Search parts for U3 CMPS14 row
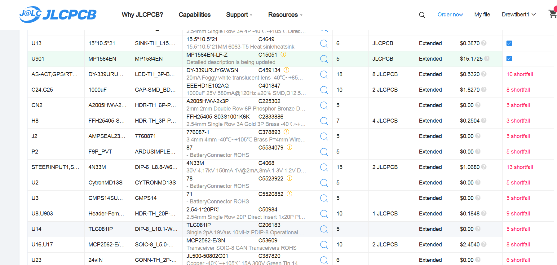 pyautogui.click(x=324, y=198)
